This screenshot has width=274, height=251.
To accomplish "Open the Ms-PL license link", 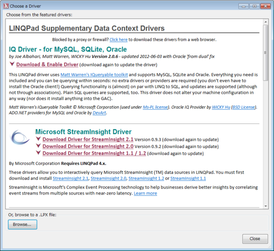I will [155, 107].
